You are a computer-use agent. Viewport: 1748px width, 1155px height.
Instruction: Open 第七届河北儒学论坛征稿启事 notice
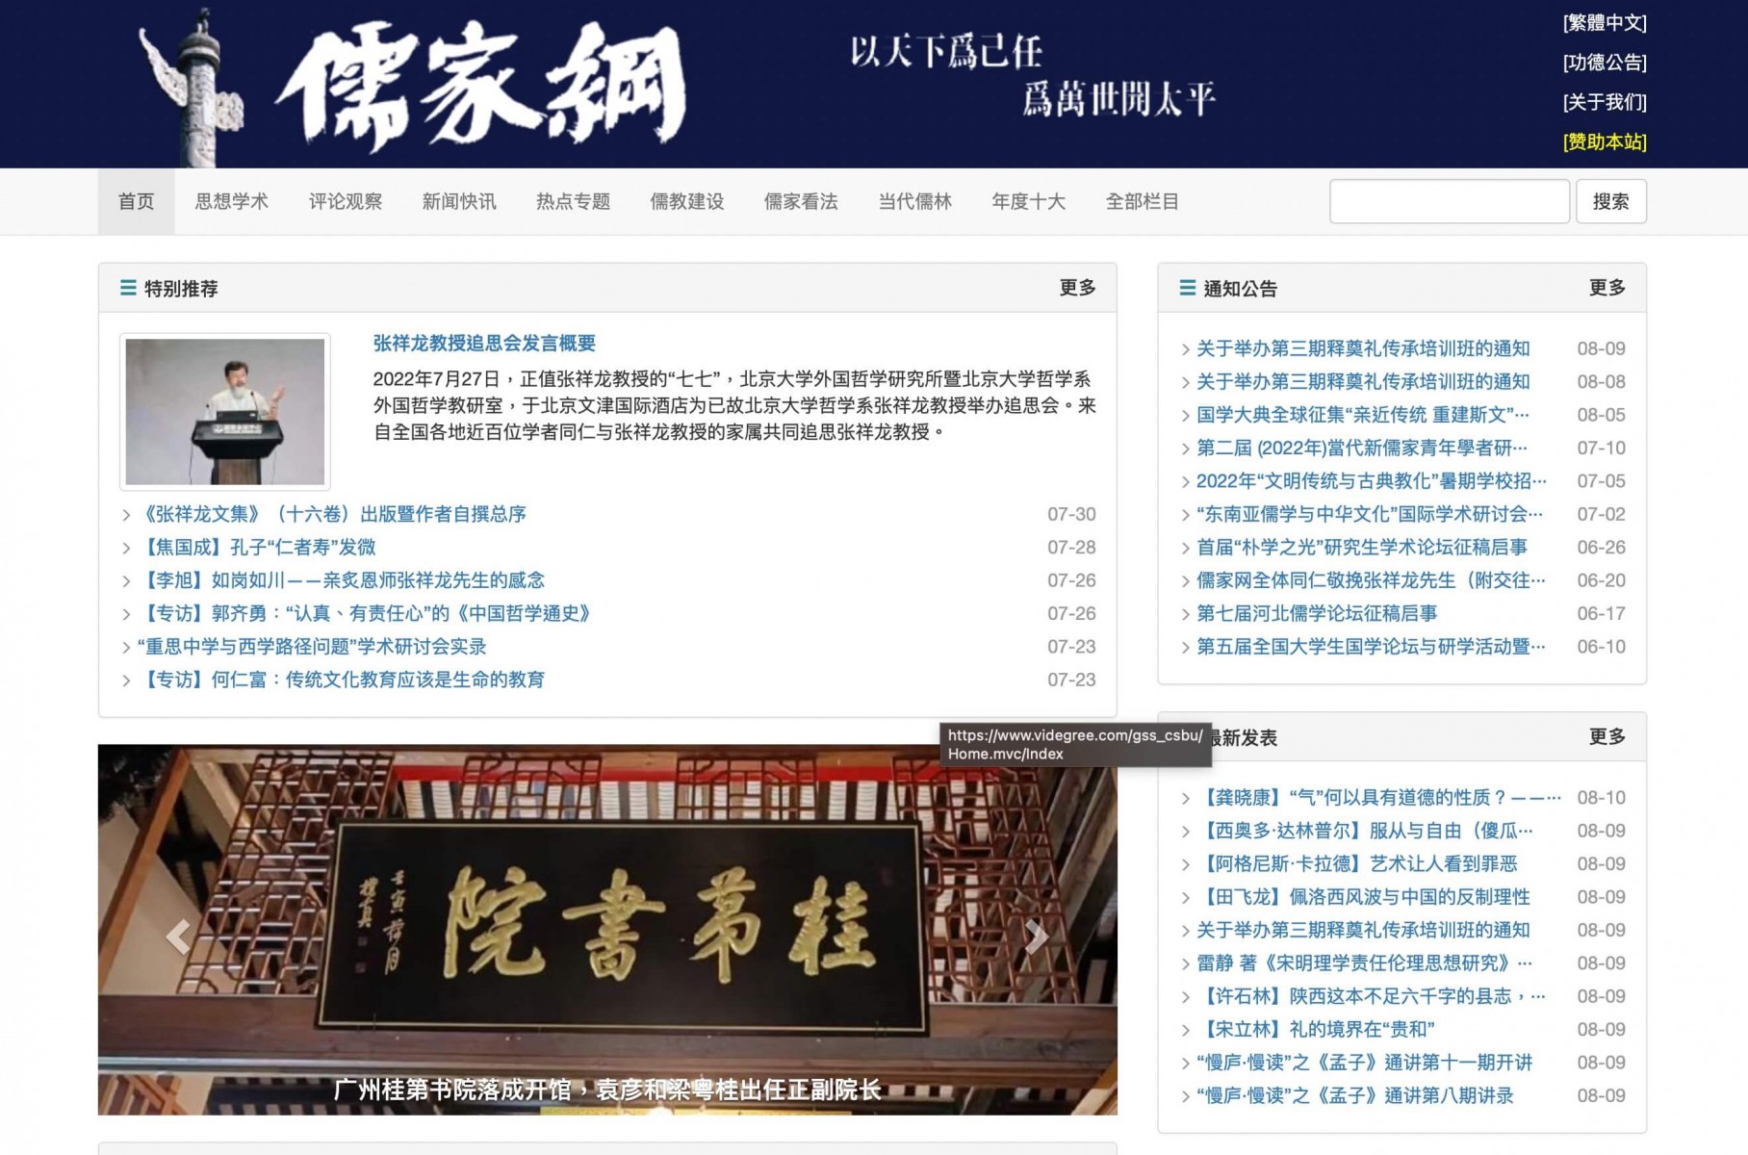(x=1316, y=613)
